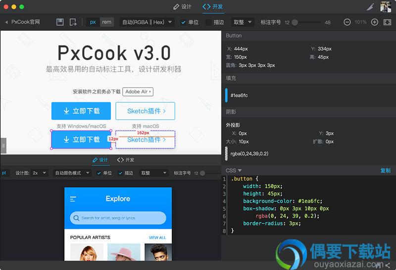Click the rgba(0,24,39,0.2) shadow swatch
Image resolution: width=396 pixels, height=270 pixels.
click(x=226, y=154)
